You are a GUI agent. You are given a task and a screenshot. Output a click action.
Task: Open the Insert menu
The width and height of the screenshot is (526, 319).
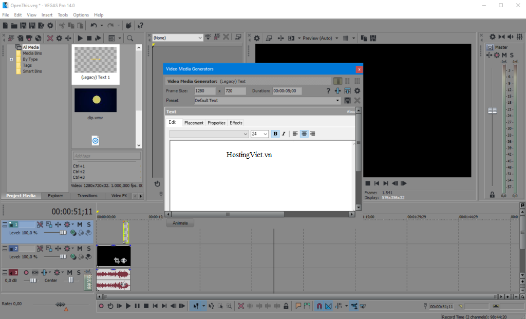[x=47, y=15]
